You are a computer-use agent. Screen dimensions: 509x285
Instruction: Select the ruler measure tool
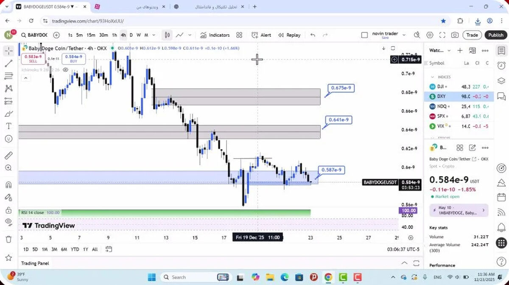pos(8,155)
